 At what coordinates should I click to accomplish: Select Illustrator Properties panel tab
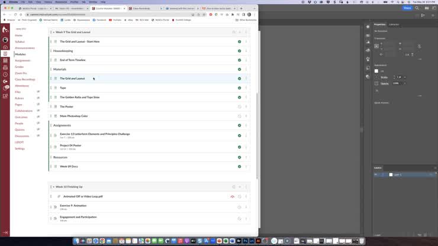[x=379, y=25]
